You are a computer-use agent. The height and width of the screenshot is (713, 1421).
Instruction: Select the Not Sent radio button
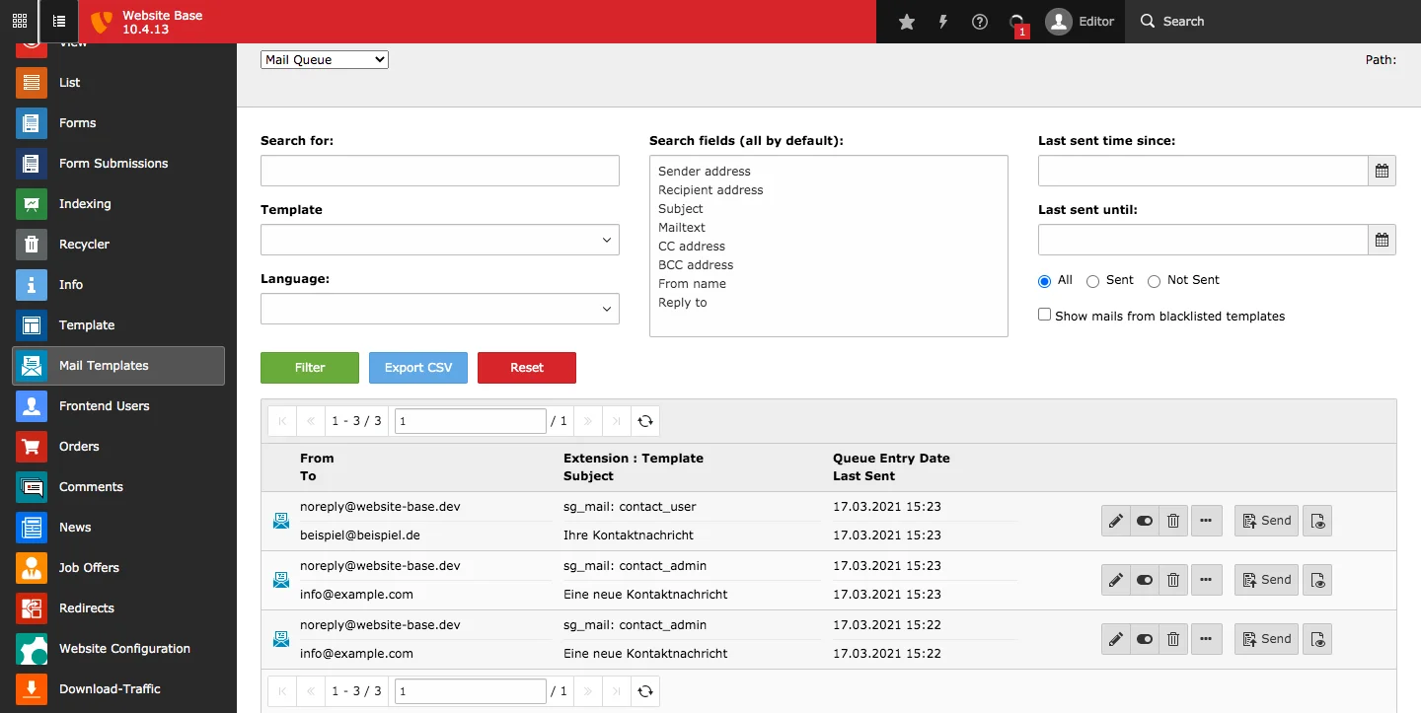coord(1154,281)
